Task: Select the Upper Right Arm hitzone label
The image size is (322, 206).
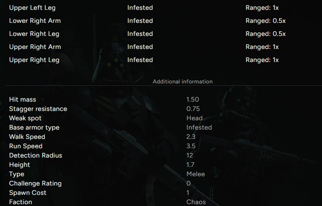Action: (x=35, y=47)
